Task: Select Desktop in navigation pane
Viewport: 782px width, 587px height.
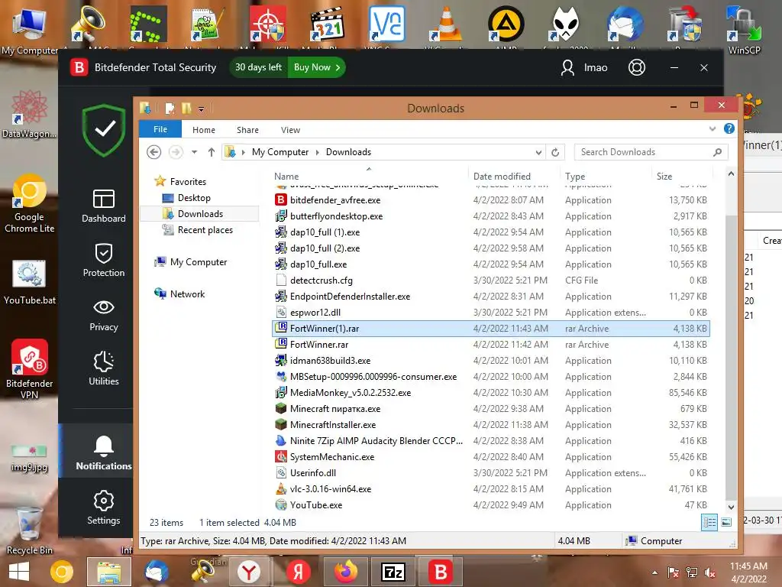Action: (194, 198)
